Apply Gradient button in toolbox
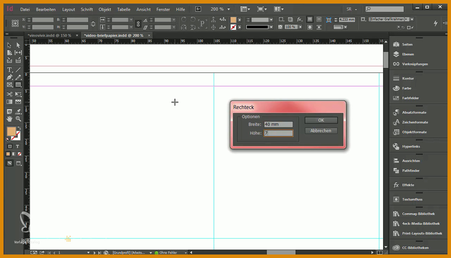 click(x=14, y=154)
